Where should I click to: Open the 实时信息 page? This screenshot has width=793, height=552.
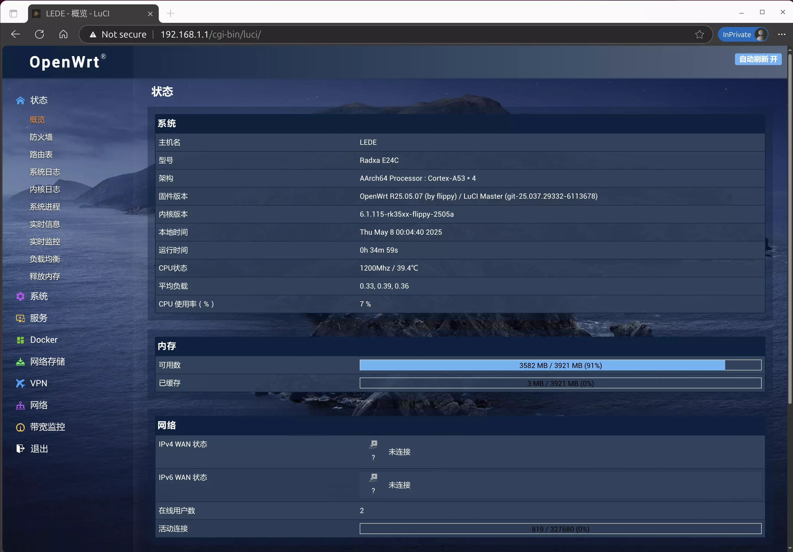click(x=45, y=224)
